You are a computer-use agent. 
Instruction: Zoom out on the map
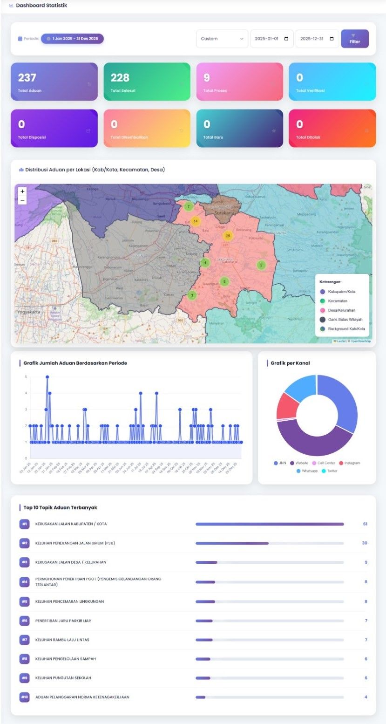coord(22,200)
